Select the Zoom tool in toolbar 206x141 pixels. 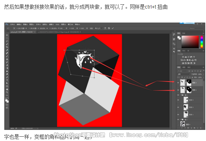click(7, 92)
